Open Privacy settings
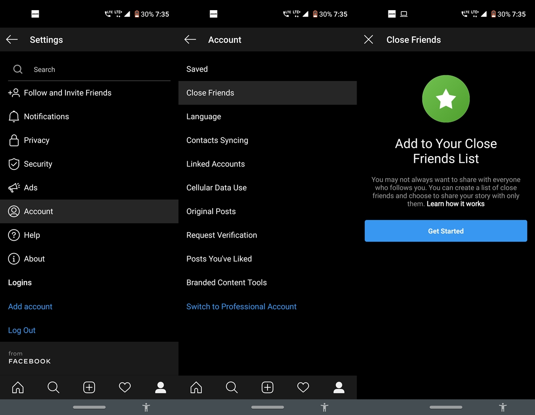Image resolution: width=535 pixels, height=415 pixels. click(x=89, y=140)
